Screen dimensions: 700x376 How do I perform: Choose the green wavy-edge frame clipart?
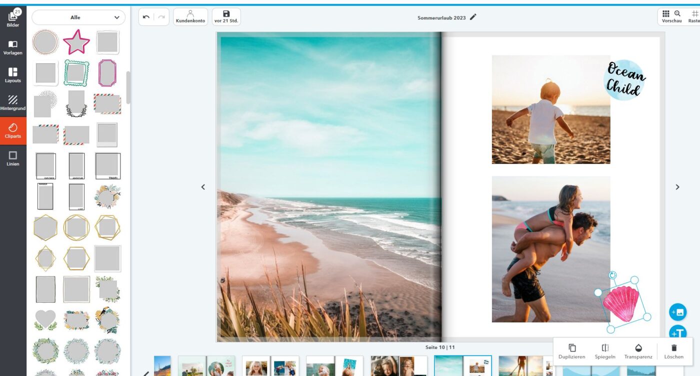pyautogui.click(x=76, y=73)
